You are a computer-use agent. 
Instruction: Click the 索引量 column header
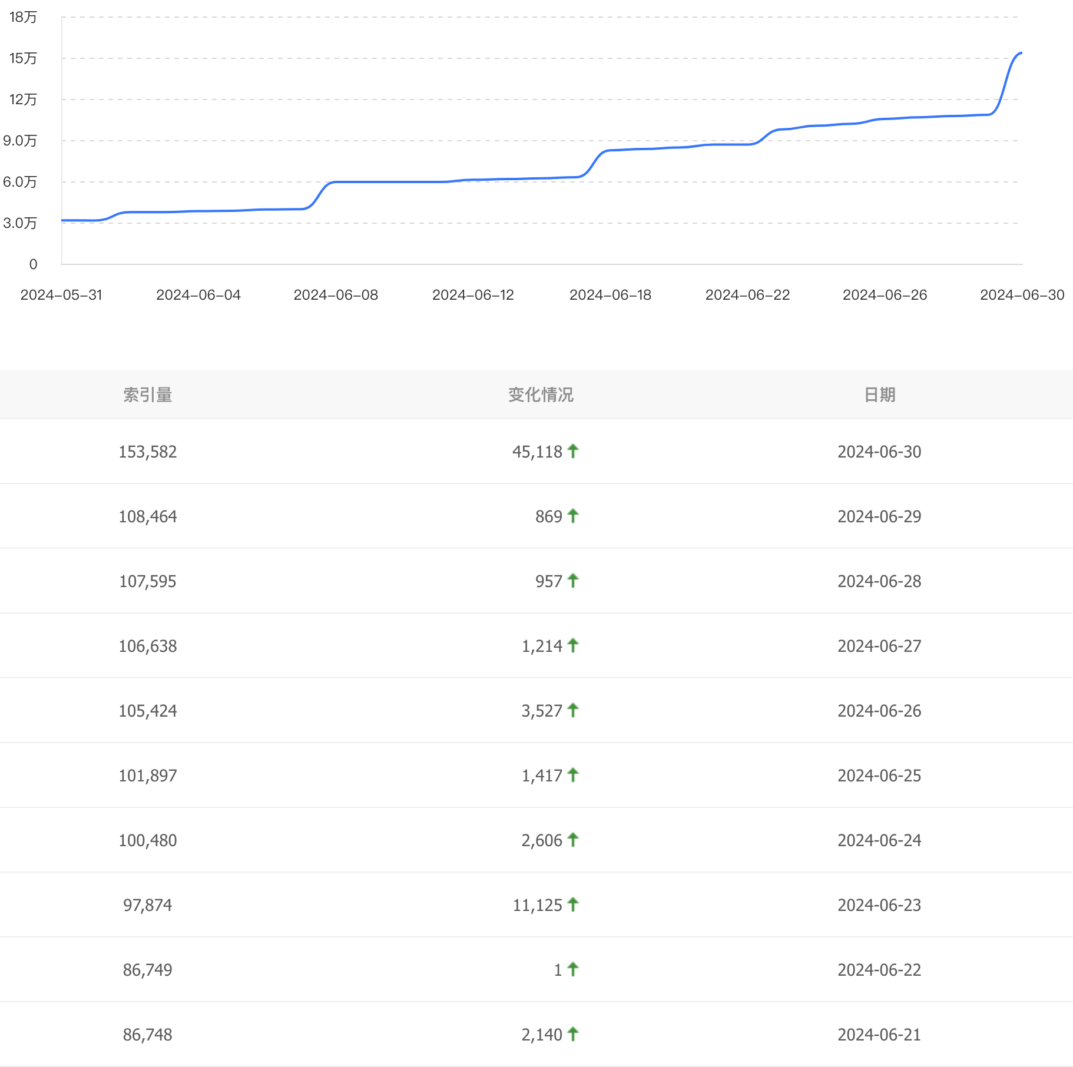point(148,395)
